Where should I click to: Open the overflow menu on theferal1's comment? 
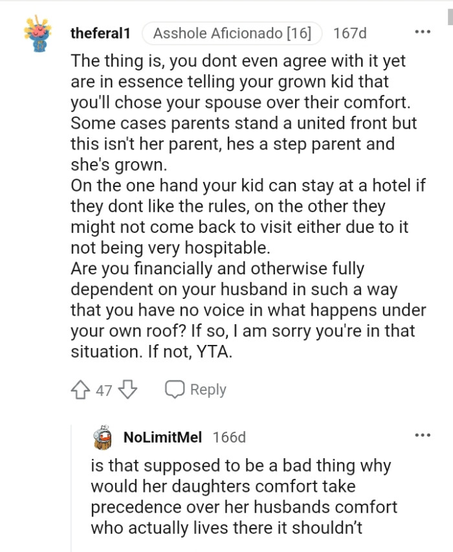(423, 30)
